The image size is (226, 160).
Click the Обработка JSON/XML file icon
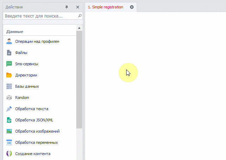click(9, 120)
